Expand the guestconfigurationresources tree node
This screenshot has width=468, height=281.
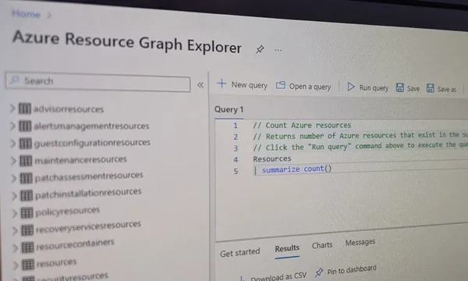point(12,144)
